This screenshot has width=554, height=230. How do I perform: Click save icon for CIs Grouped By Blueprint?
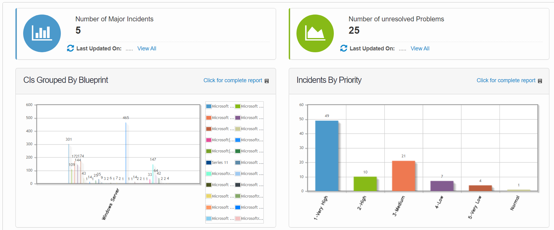pyautogui.click(x=267, y=81)
